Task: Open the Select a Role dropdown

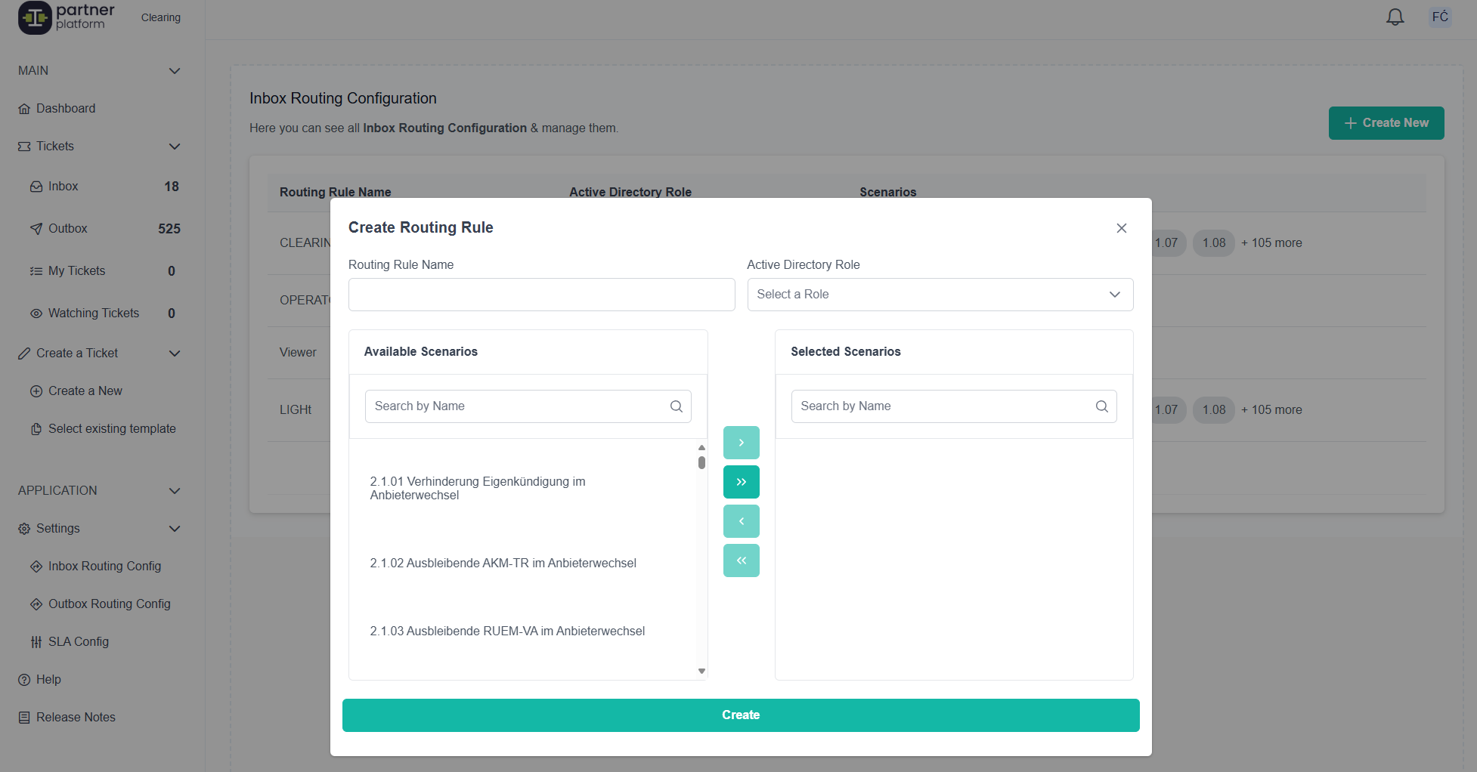Action: click(940, 295)
